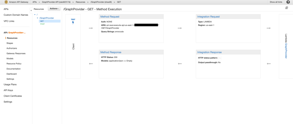This screenshot has height=124, width=293.
Task: Click GET in the breadcrumb
Action: point(119,2)
